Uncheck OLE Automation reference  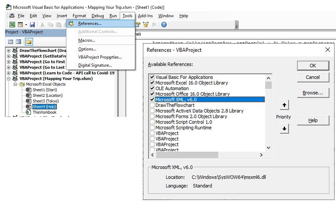[152, 88]
